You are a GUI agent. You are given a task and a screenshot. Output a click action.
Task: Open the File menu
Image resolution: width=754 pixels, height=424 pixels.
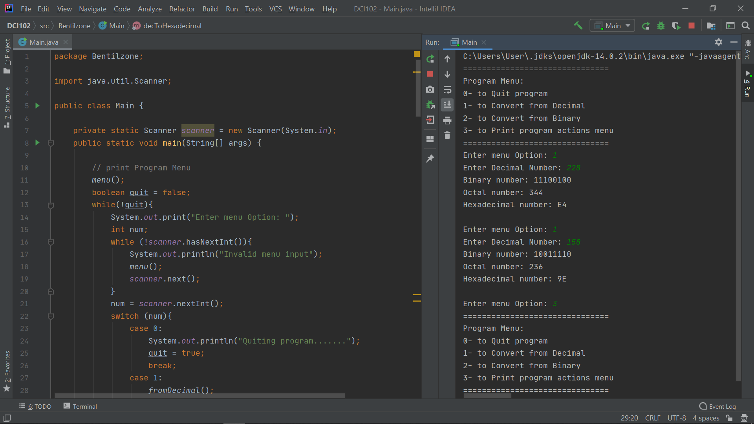(26, 9)
